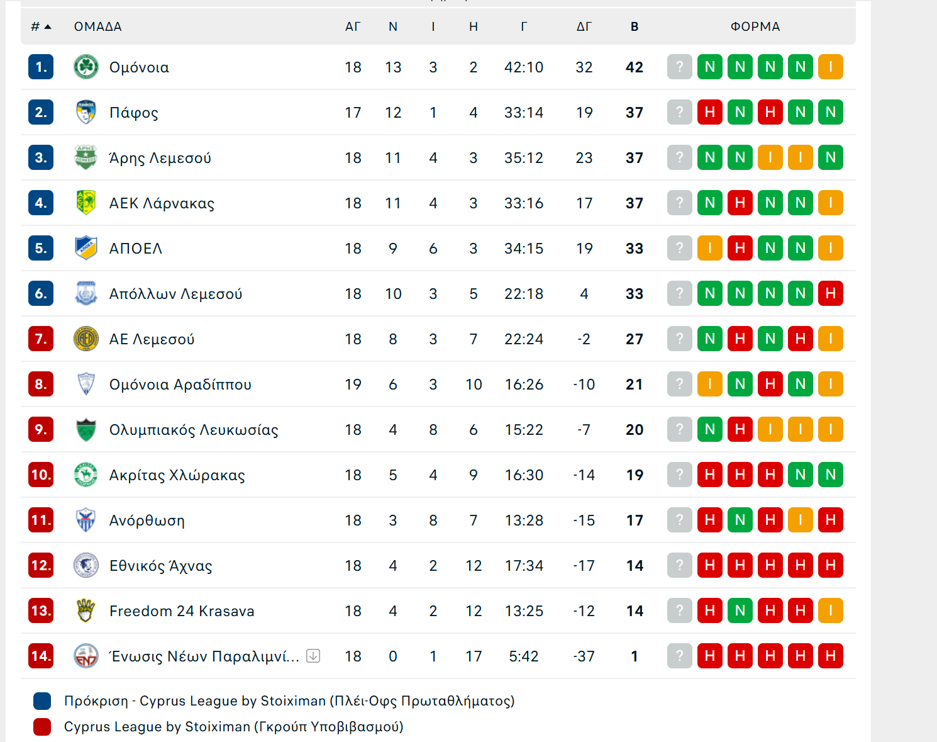
Task: Click the Πάφος team crest icon
Action: 86,112
